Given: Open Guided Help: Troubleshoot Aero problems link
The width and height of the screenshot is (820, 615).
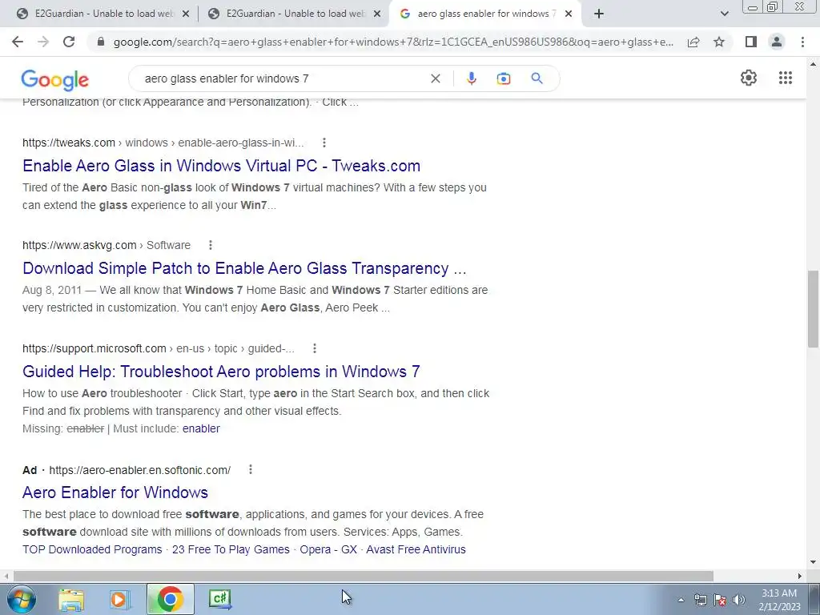Looking at the screenshot, I should 221,372.
